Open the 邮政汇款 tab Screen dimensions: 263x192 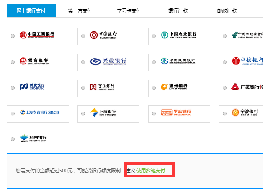pos(227,11)
